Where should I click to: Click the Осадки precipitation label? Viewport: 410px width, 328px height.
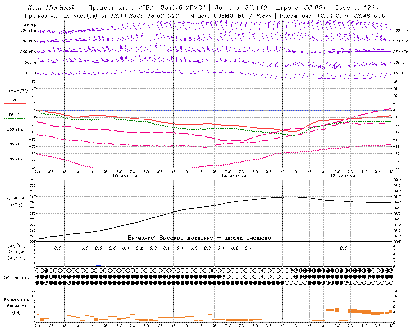click(17, 252)
